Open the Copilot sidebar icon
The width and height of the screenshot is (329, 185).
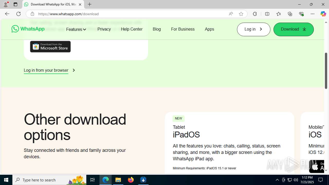coord(323,14)
